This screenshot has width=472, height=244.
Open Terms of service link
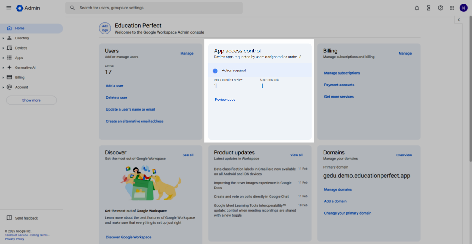pos(16,235)
